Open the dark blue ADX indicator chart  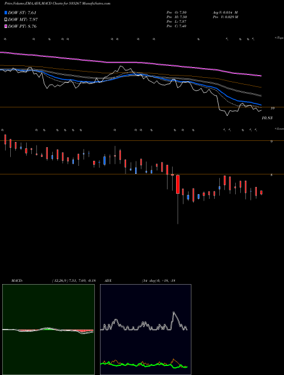point(145,330)
